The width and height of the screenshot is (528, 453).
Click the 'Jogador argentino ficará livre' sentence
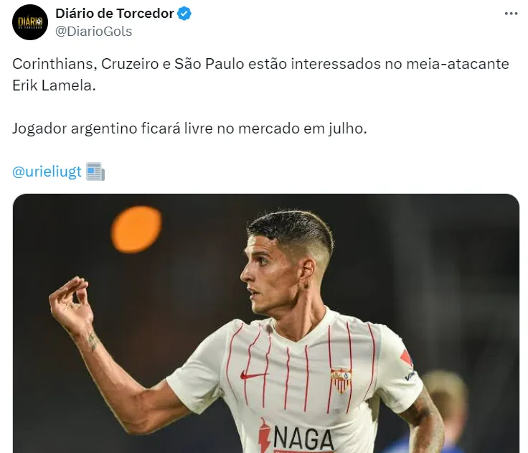click(189, 129)
